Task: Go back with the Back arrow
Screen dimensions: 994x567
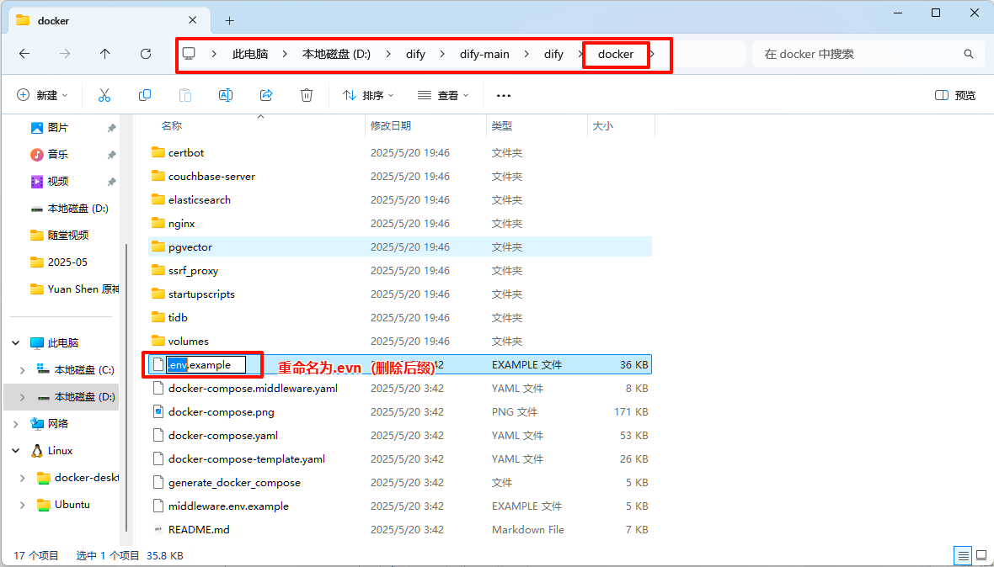Action: [x=24, y=54]
